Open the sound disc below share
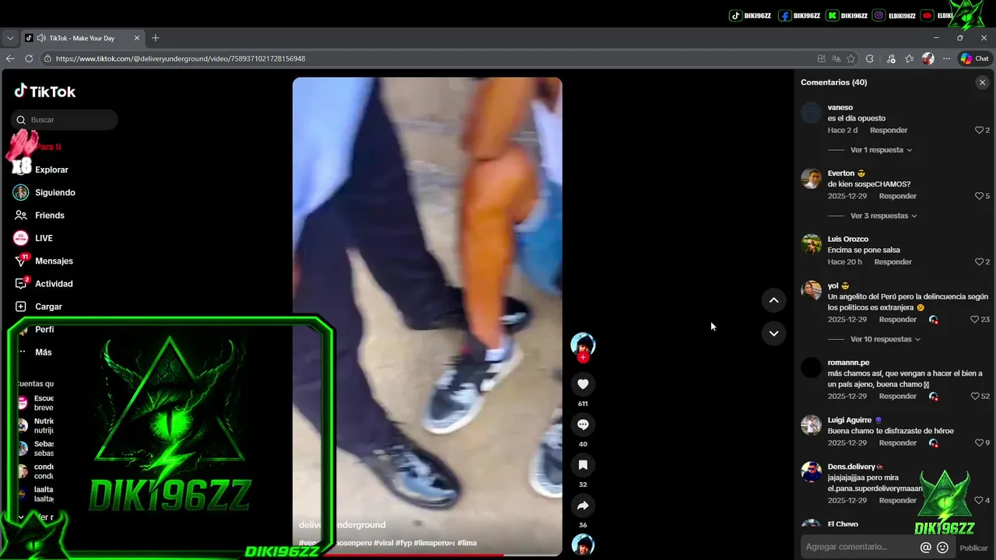 pyautogui.click(x=583, y=545)
